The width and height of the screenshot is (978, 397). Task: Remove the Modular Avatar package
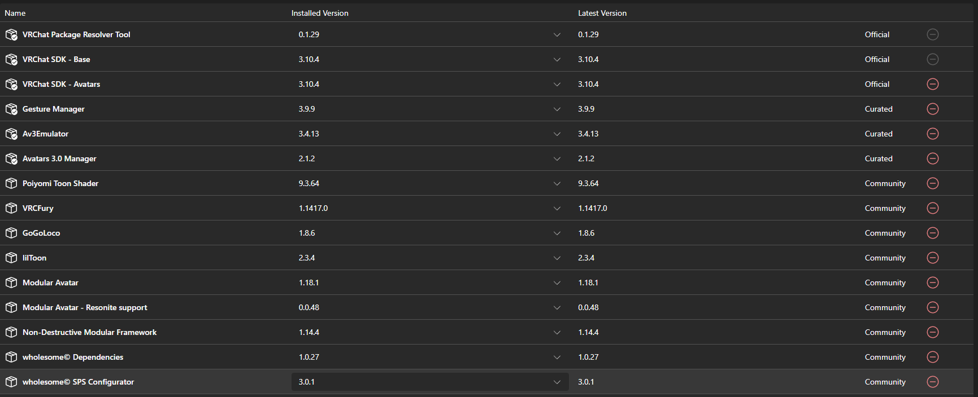(x=933, y=283)
